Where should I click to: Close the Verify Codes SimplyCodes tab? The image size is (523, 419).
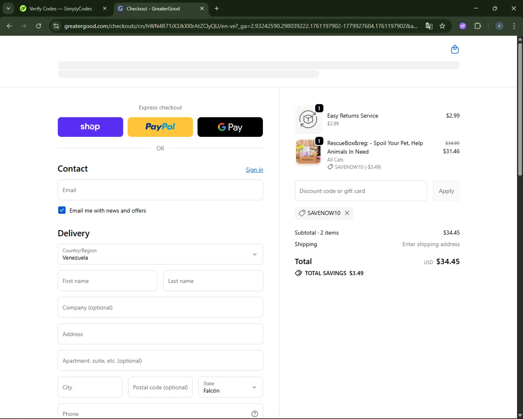pos(105,8)
